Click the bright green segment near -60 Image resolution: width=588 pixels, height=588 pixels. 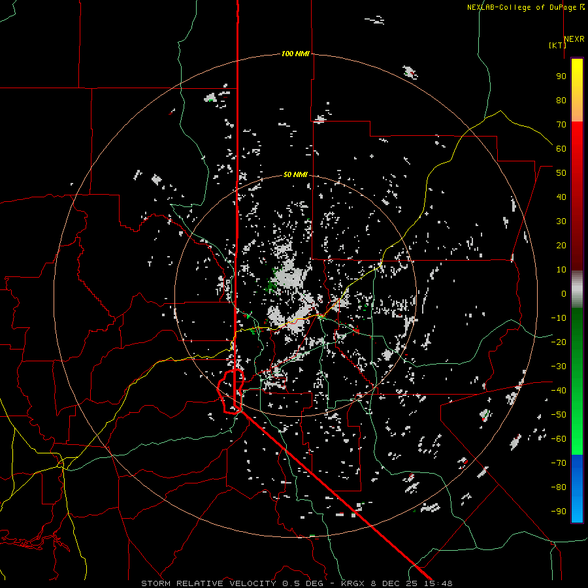tap(577, 442)
